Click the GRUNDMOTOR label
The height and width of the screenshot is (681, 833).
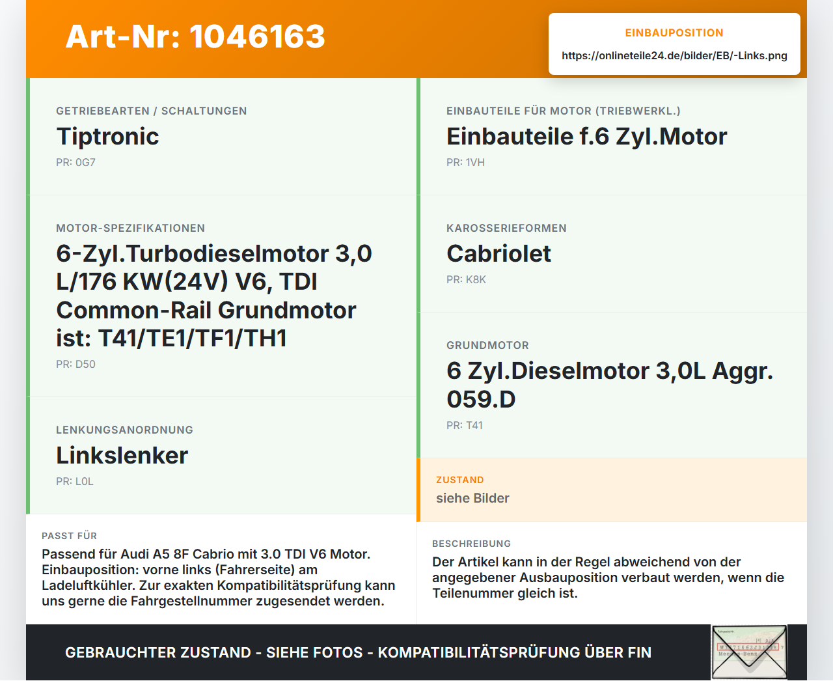point(487,345)
